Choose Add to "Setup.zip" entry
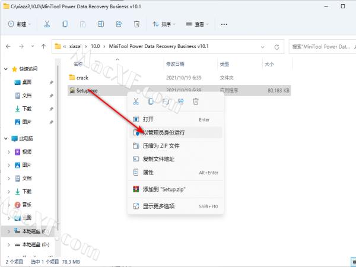The image size is (356, 267). click(175, 189)
